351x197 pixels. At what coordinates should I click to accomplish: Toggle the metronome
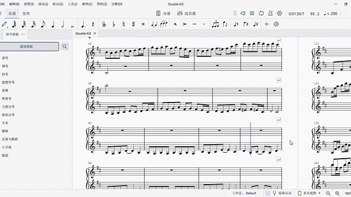tap(271, 13)
